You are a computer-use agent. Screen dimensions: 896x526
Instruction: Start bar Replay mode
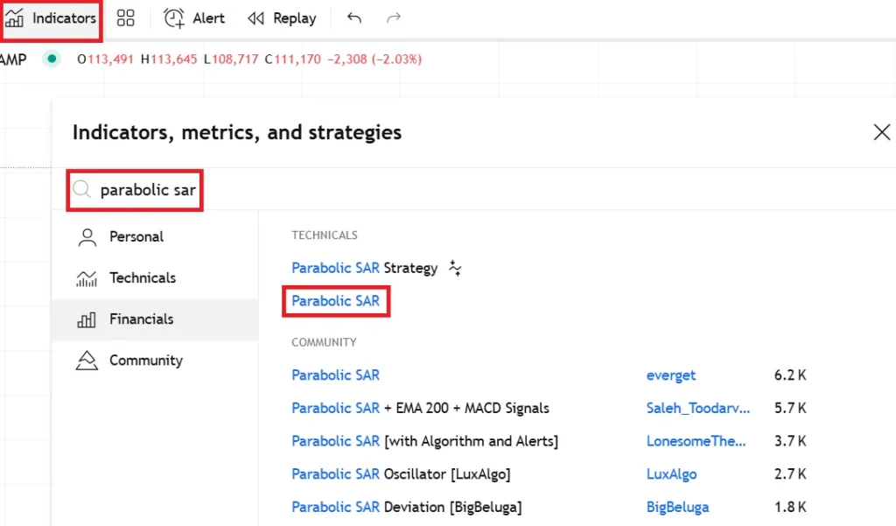point(282,18)
